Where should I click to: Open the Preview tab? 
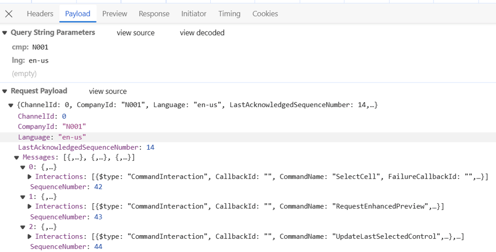[114, 14]
